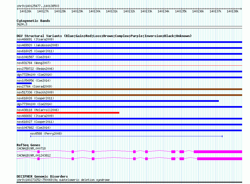Select the 9q34.3 band label
250x184 pixels.
coord(22,24)
